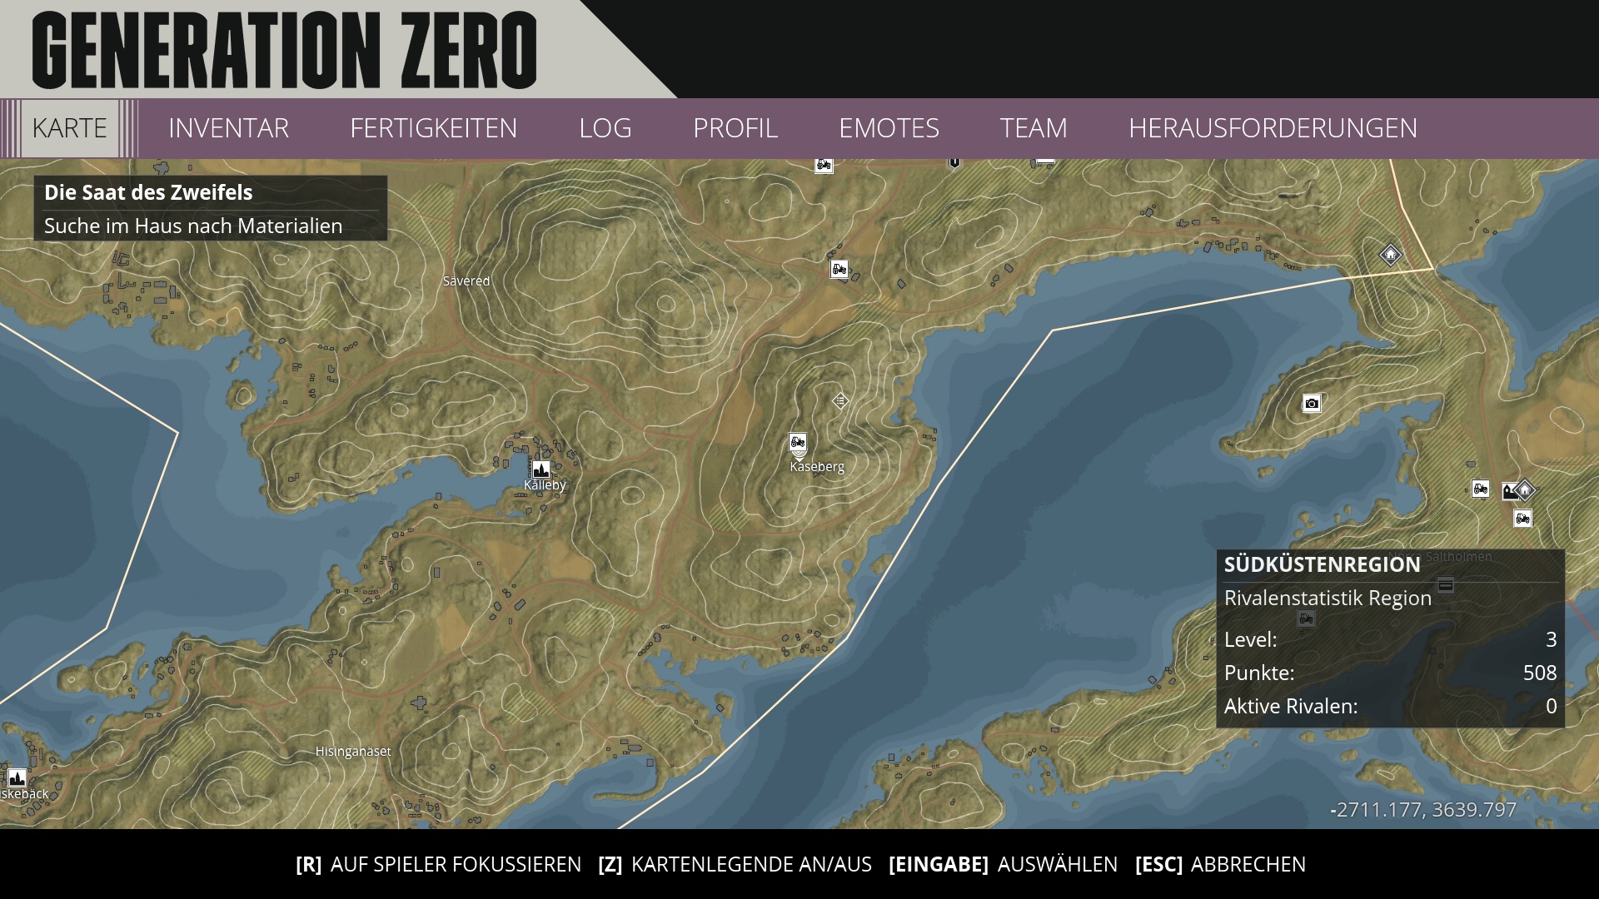Click the 'Aktive Rivalen:' row
Image resolution: width=1599 pixels, height=899 pixels.
1391,706
